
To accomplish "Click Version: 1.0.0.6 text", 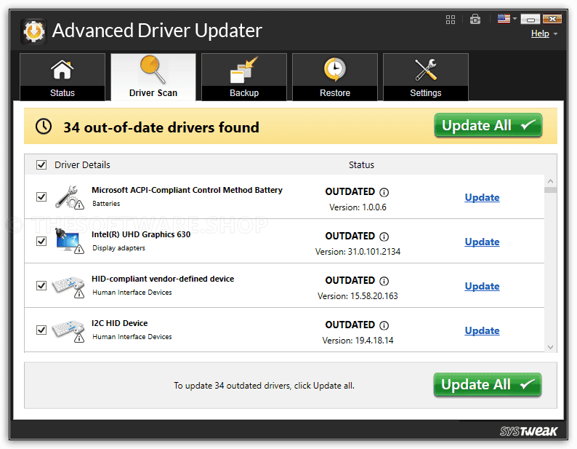I will point(358,207).
